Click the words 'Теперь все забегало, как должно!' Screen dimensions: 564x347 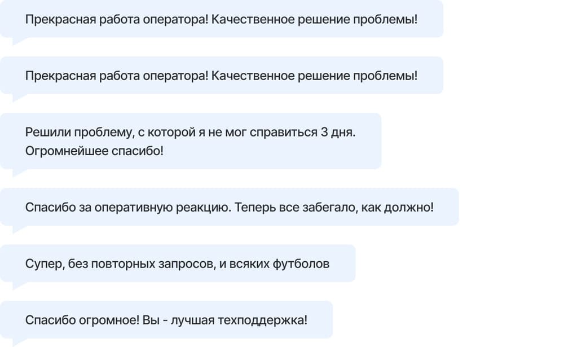tap(334, 207)
